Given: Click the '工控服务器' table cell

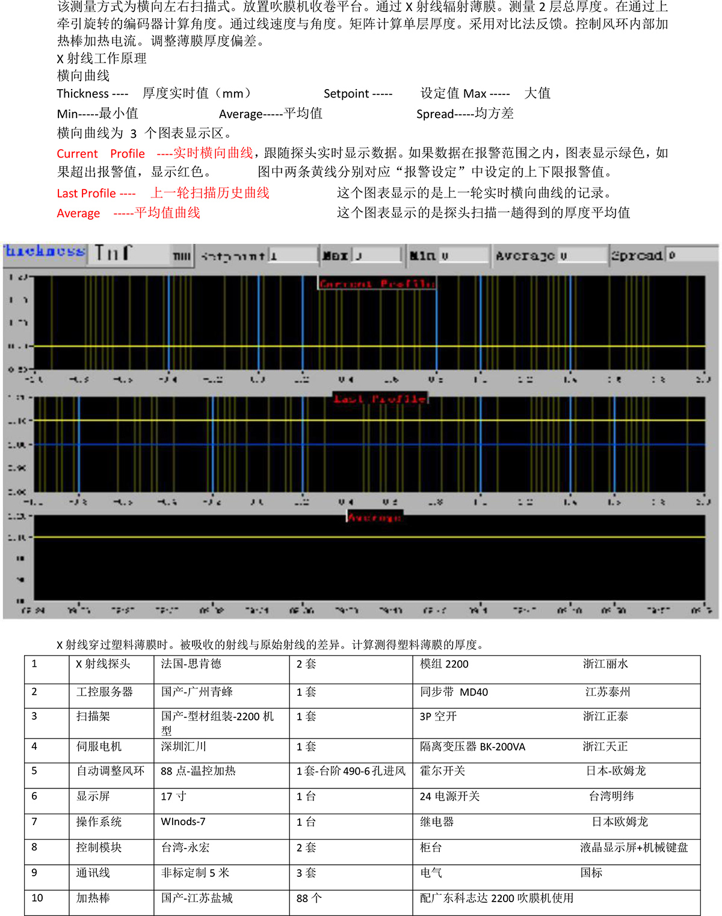Looking at the screenshot, I should click(x=104, y=692).
